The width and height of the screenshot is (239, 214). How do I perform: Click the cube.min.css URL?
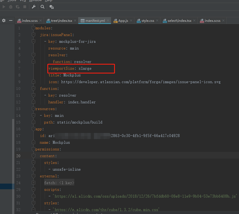click(x=106, y=210)
